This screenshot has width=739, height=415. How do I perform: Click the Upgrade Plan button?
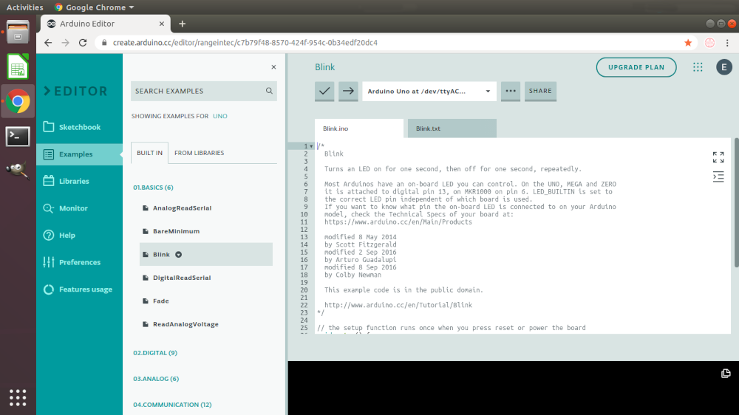tap(636, 67)
